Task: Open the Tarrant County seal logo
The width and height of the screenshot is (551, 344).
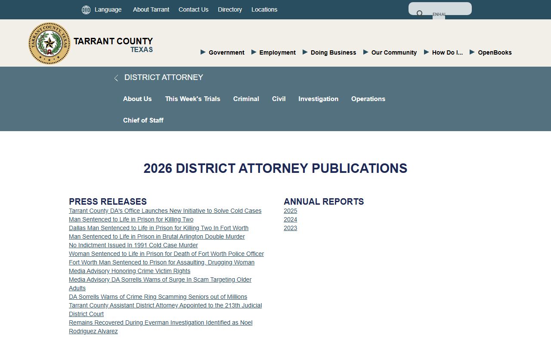Action: 50,43
